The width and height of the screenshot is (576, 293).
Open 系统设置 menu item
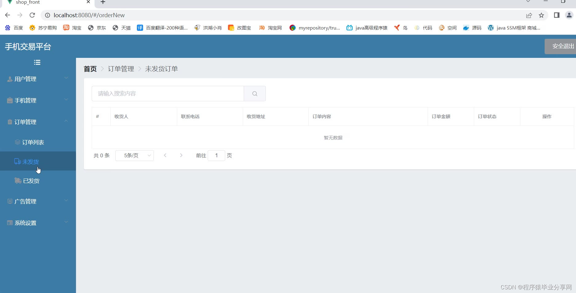pyautogui.click(x=38, y=223)
